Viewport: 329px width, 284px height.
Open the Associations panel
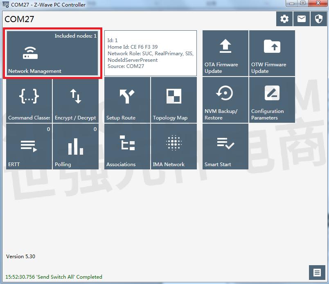(127, 146)
